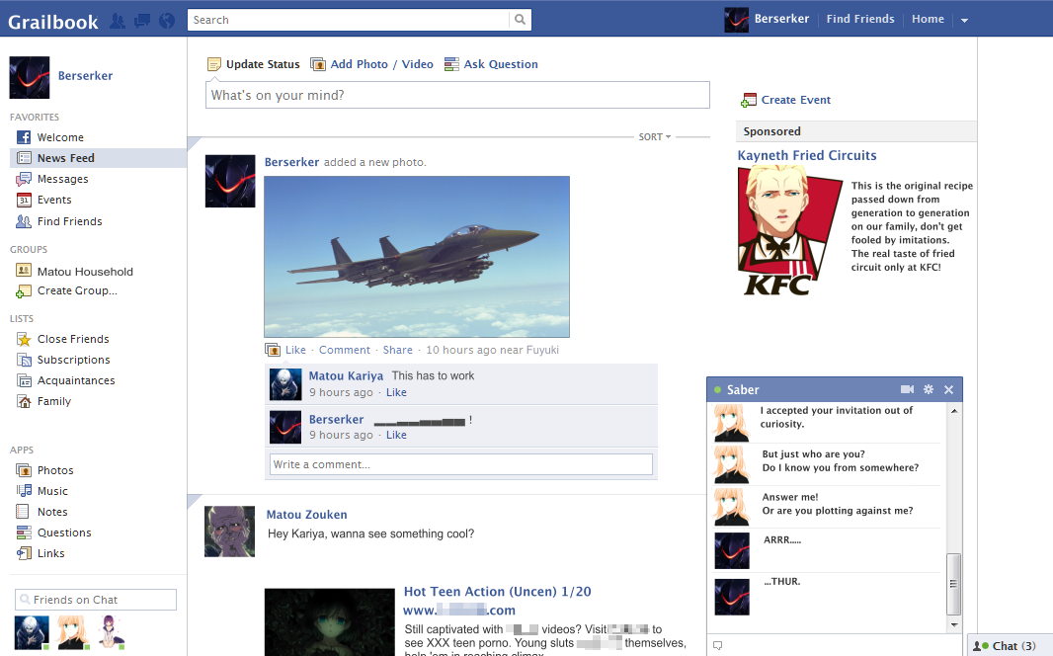1053x656 pixels.
Task: Open Home in top navigation
Action: [928, 20]
